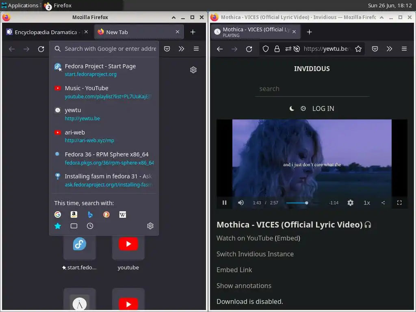Switch to Encyclopædia Dramatica tab
The image size is (416, 312).
tap(48, 32)
